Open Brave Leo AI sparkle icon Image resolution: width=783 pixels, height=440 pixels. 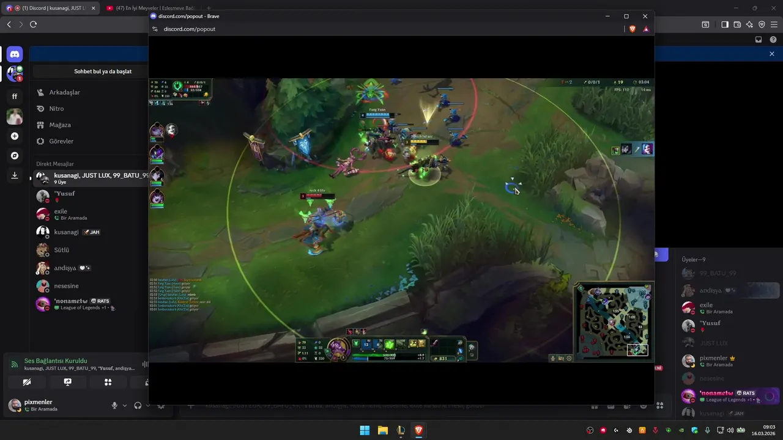pyautogui.click(x=749, y=24)
